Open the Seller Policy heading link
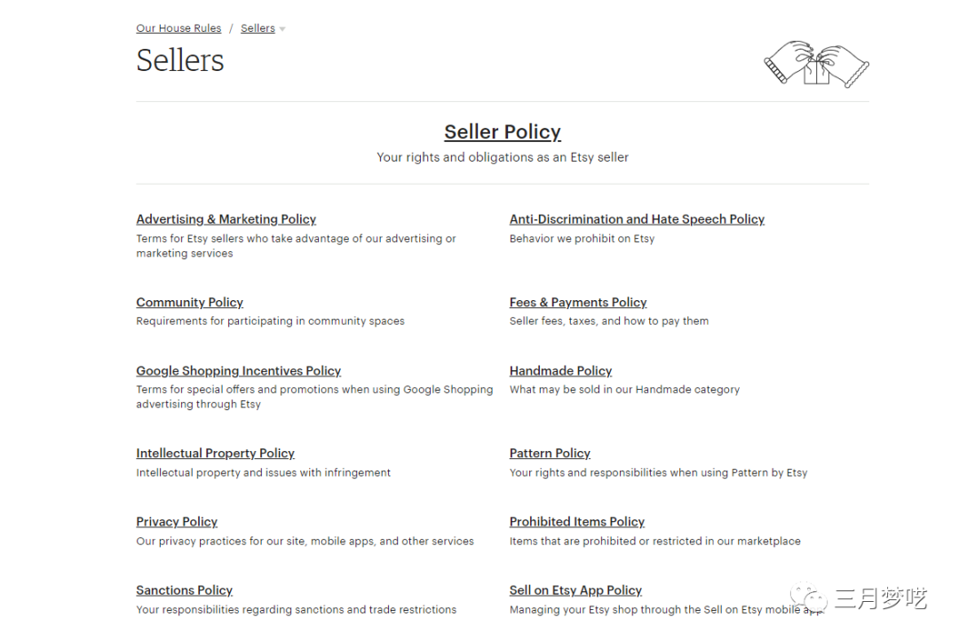Image resolution: width=959 pixels, height=641 pixels. 502,131
